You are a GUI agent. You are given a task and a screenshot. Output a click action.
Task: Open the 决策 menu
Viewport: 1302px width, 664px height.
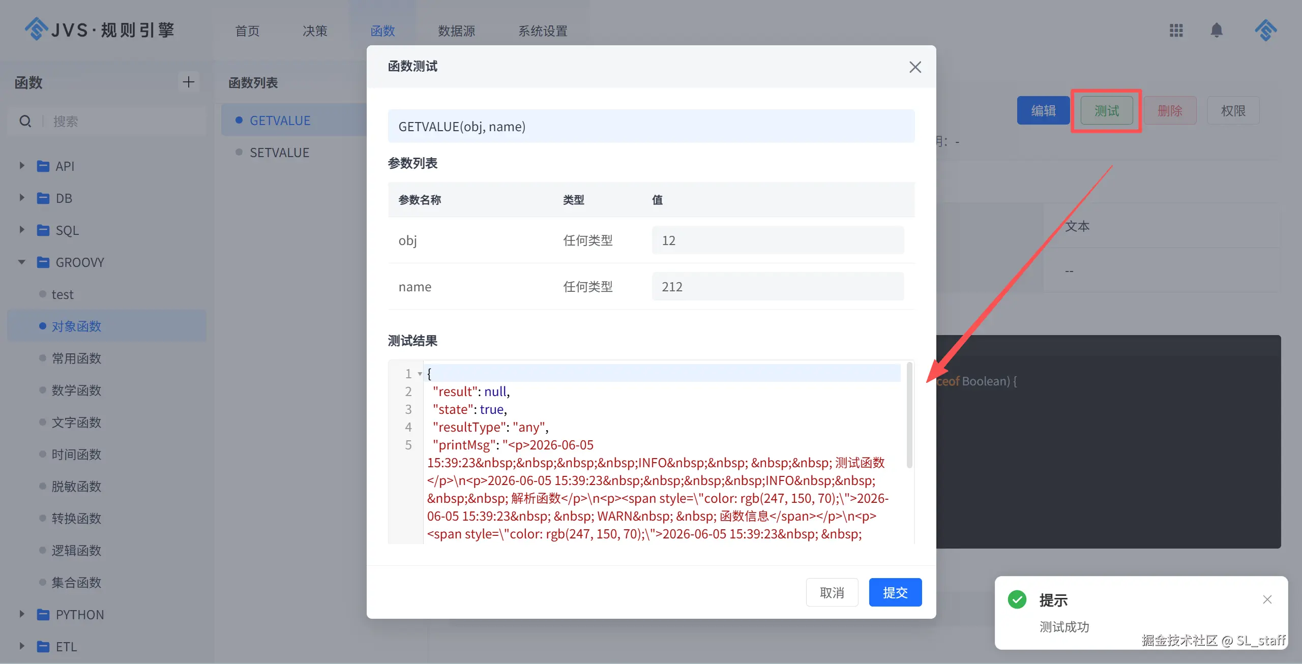pyautogui.click(x=315, y=31)
